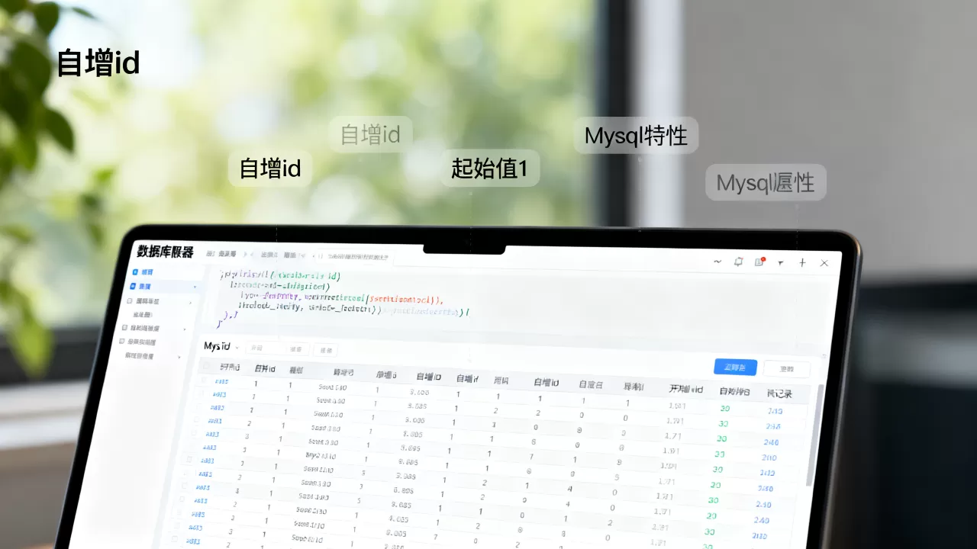Open the bell notifications icon
The width and height of the screenshot is (977, 549).
[738, 262]
